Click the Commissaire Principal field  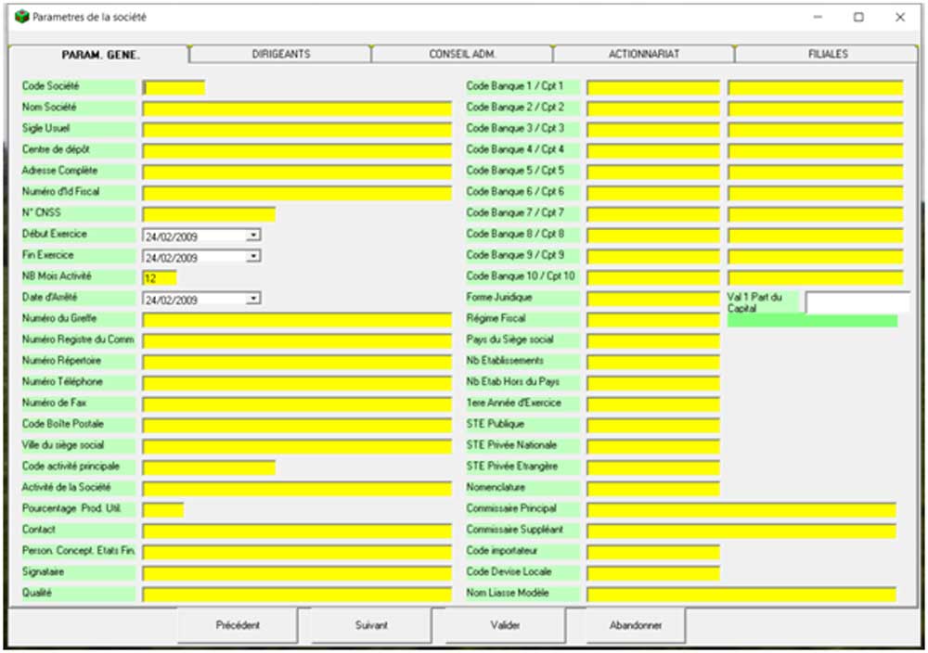click(741, 510)
